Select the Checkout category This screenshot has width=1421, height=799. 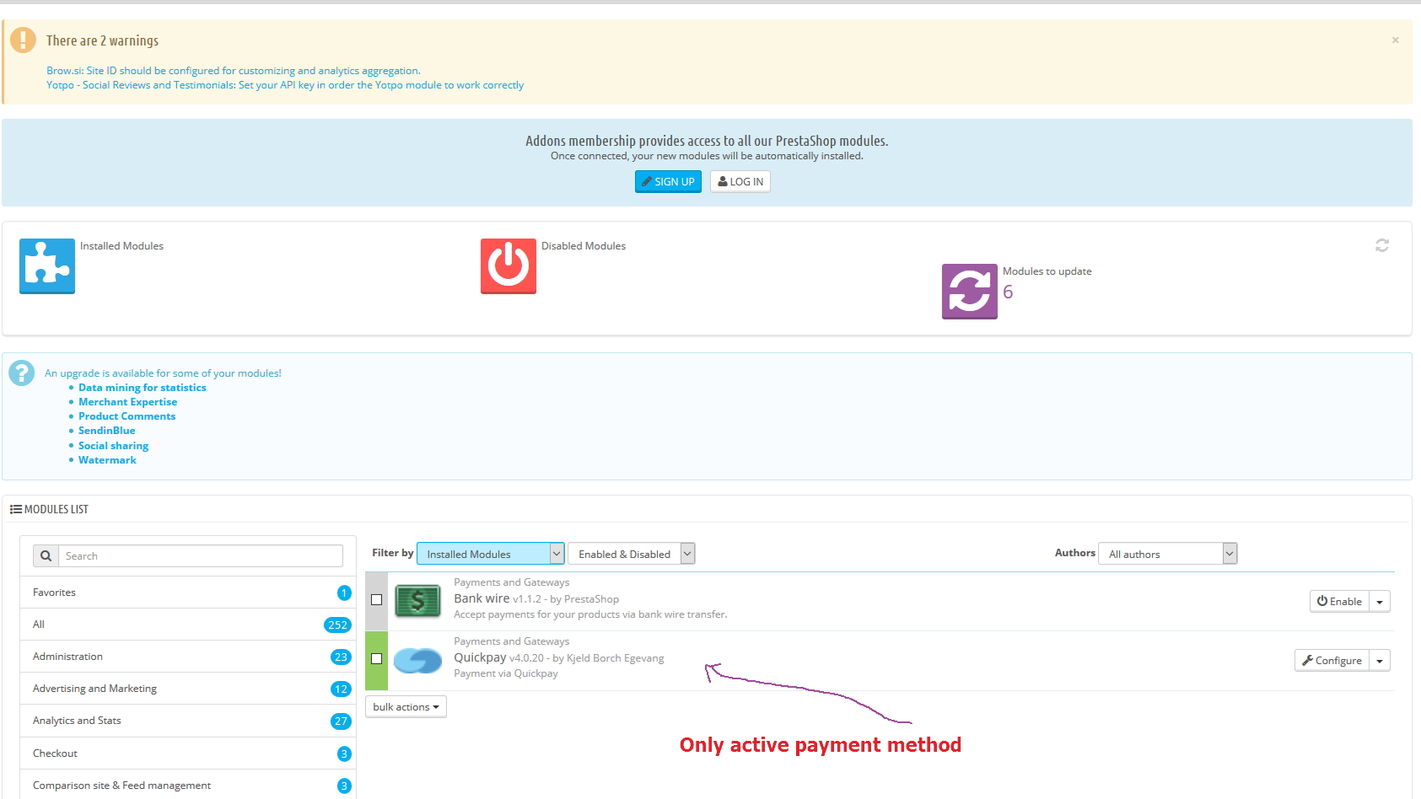click(188, 753)
